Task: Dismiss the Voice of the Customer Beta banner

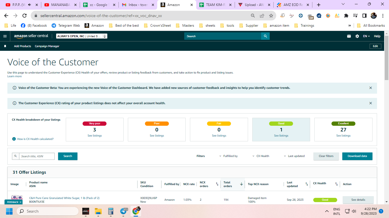Action: pos(370,88)
